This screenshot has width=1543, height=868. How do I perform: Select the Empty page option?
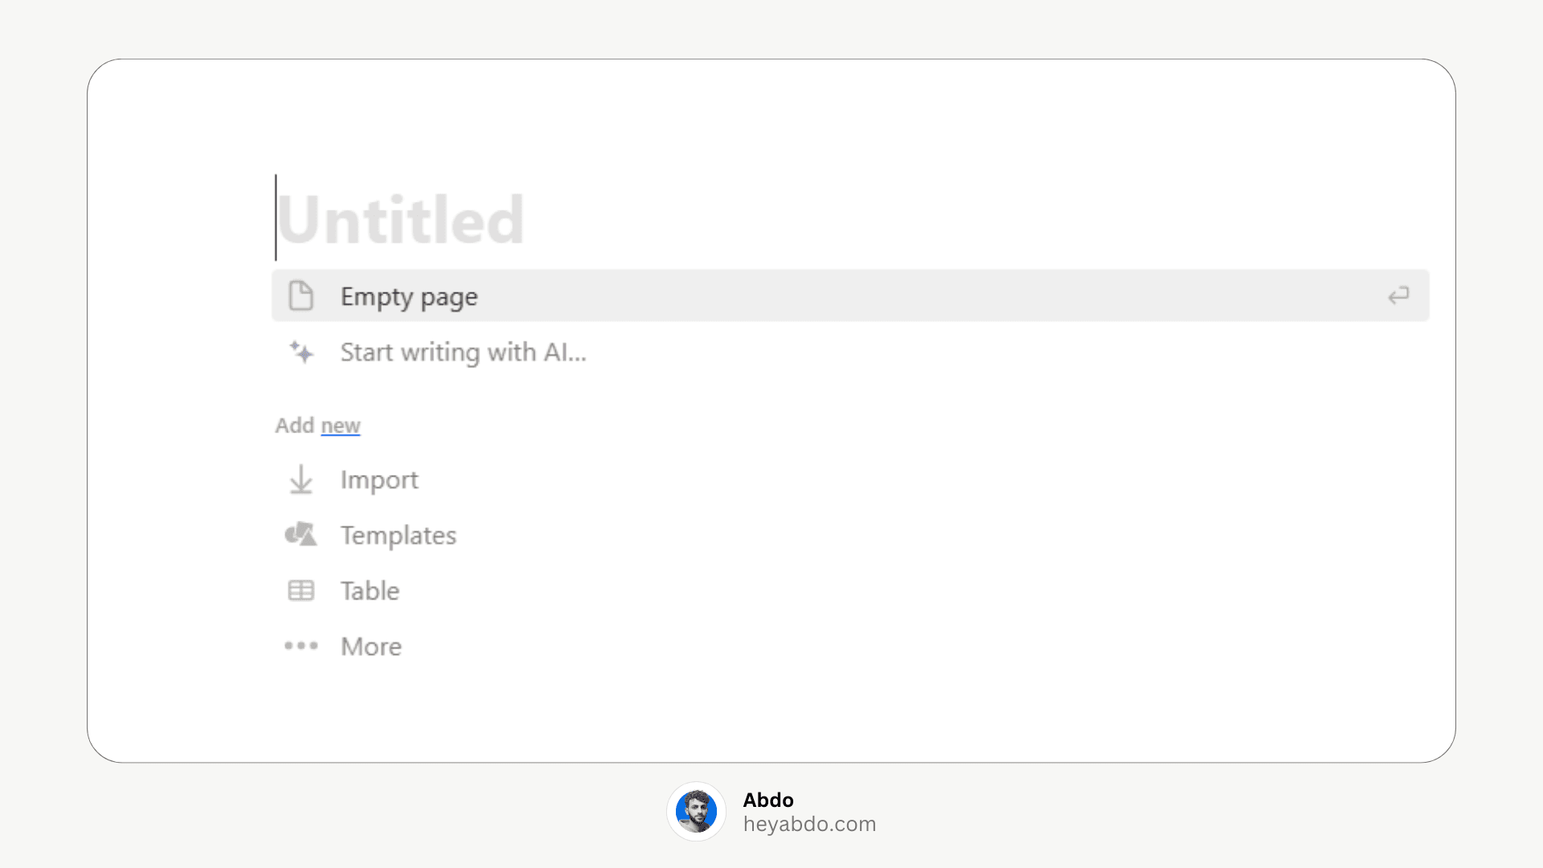point(850,296)
